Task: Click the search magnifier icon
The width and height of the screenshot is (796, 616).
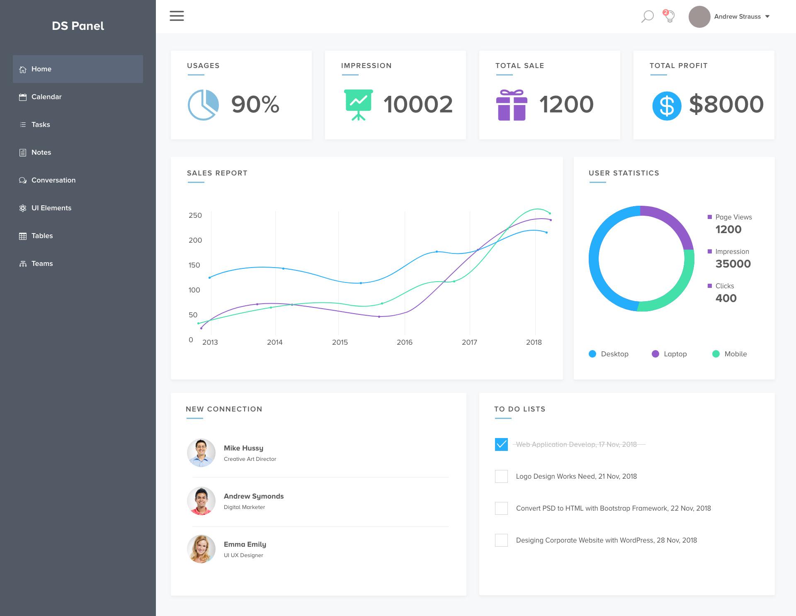Action: pos(647,17)
